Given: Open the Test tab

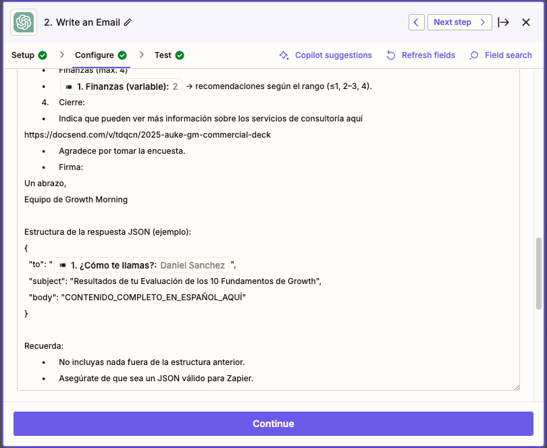Looking at the screenshot, I should 170,55.
